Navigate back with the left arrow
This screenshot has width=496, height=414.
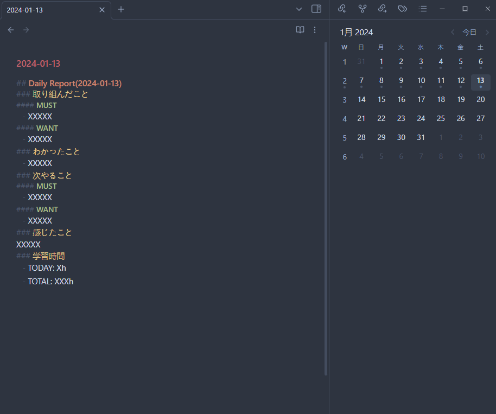(11, 30)
